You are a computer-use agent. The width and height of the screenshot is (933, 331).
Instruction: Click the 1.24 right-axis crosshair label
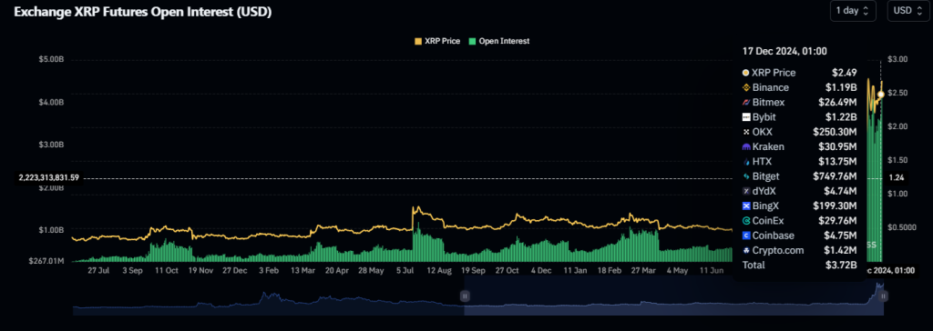pos(897,177)
